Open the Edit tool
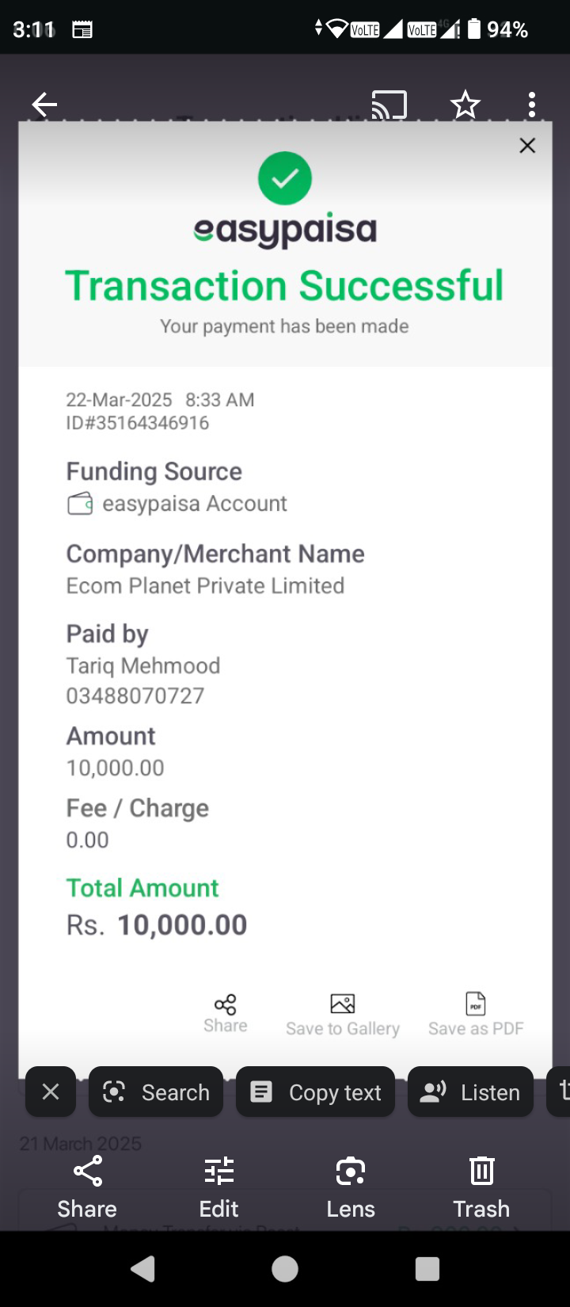The width and height of the screenshot is (570, 1307). tap(218, 1187)
